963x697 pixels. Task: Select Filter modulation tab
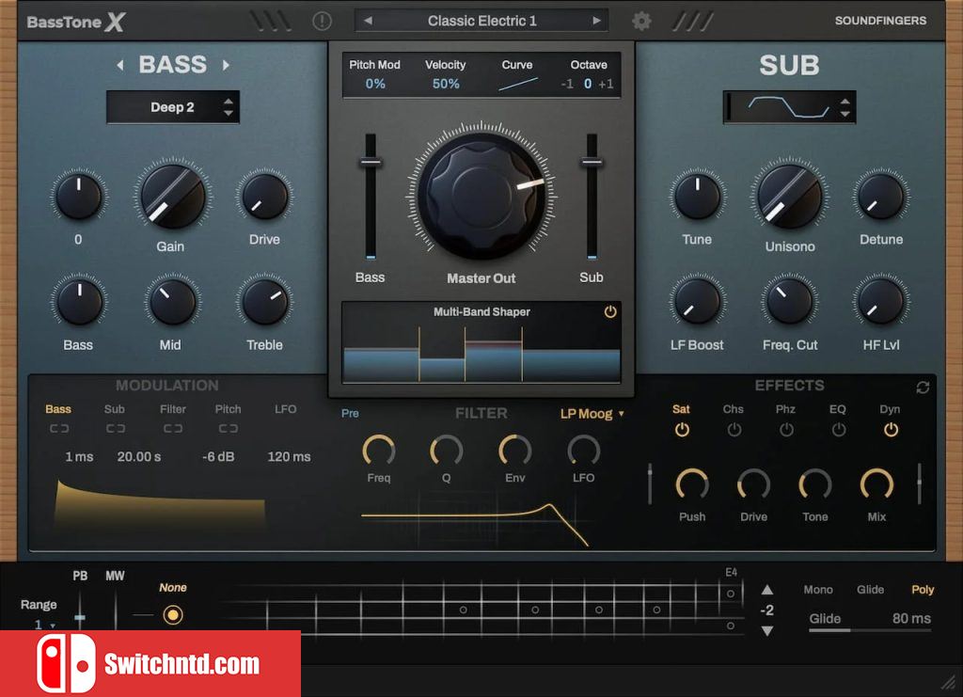click(x=173, y=409)
